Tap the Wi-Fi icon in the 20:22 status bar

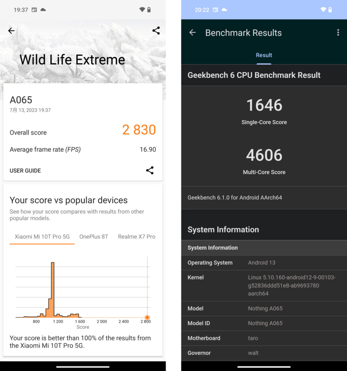point(323,10)
